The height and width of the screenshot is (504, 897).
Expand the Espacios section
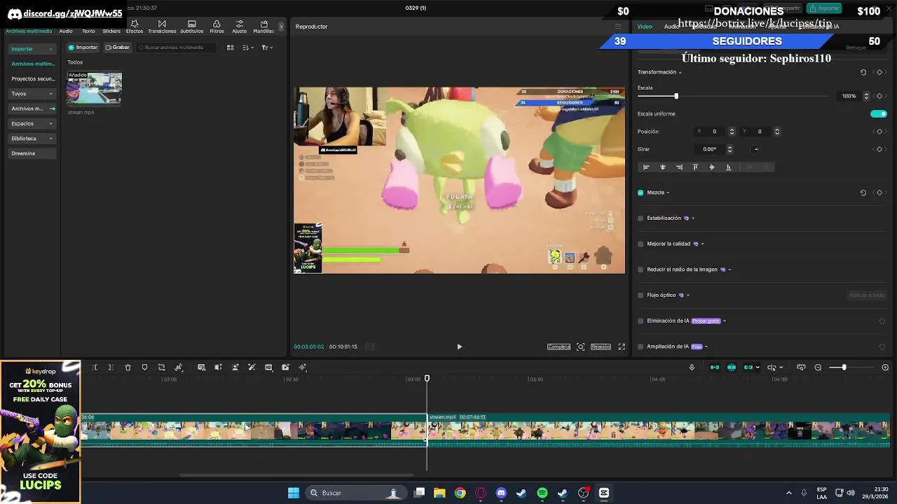(50, 124)
